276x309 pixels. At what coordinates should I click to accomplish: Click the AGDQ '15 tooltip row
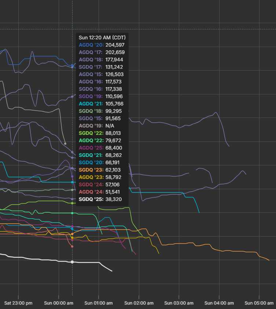pos(101,74)
